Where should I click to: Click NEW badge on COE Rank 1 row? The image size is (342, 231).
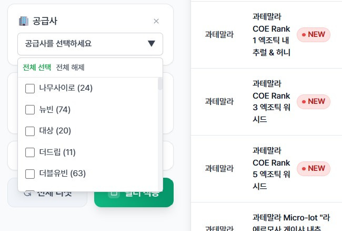coord(314,35)
